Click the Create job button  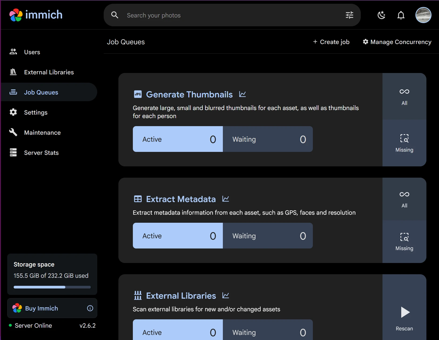click(x=331, y=42)
